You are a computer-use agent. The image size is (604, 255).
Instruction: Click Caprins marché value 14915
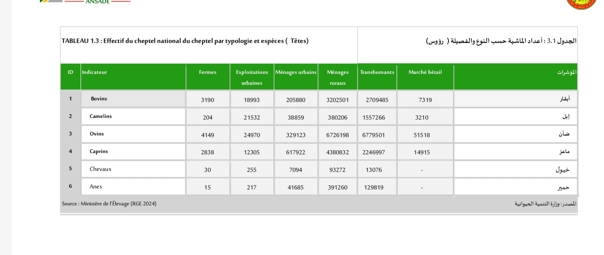(422, 152)
